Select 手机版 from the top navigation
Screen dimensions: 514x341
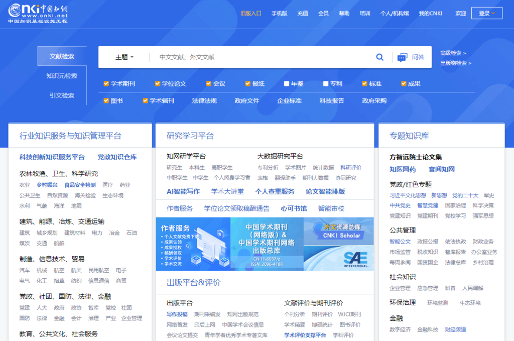280,13
